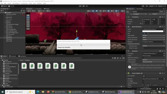Image resolution: width=167 pixels, height=94 pixels.
Task: Toggle the Flip X checkbox
Action: 143,33
